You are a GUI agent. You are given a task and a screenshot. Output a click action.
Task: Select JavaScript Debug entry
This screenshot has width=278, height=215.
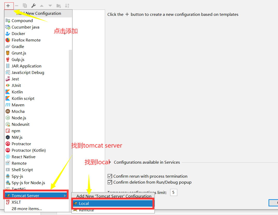37,73
